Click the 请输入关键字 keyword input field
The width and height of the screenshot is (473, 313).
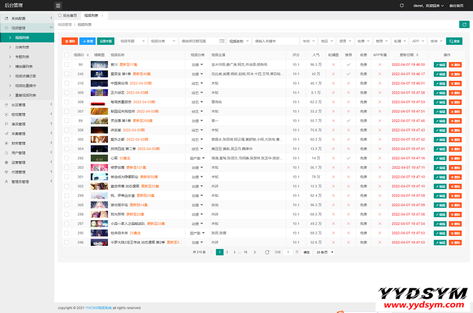[275, 41]
